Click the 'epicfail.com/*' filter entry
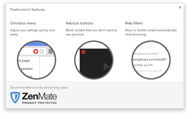 [142, 65]
